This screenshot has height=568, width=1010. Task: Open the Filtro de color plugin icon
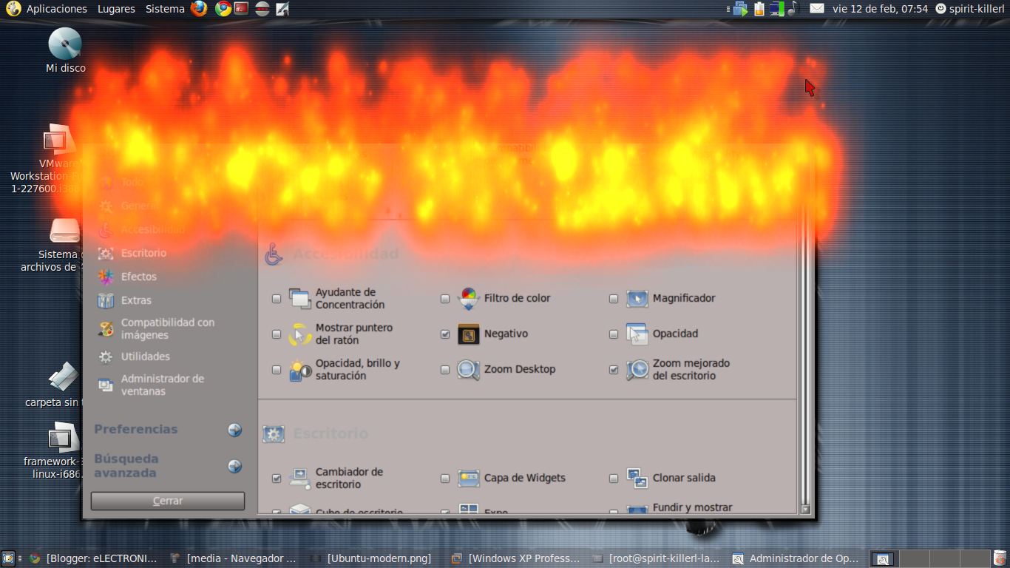click(469, 298)
